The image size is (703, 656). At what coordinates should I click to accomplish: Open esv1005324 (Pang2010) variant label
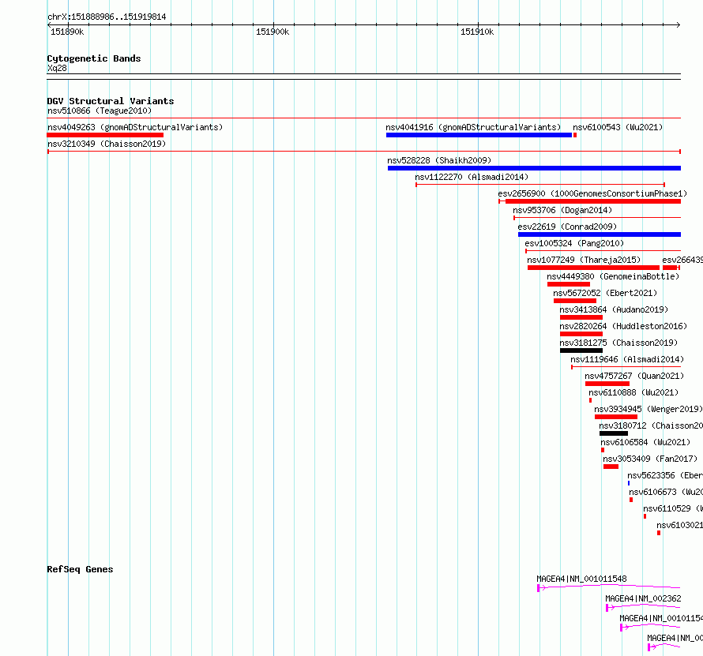pyautogui.click(x=574, y=243)
